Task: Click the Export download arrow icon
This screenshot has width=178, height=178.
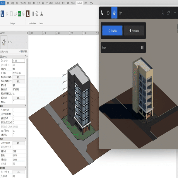Action: 42,14
